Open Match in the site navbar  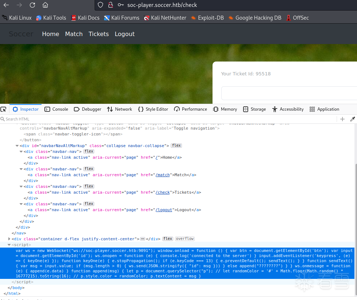pyautogui.click(x=74, y=34)
